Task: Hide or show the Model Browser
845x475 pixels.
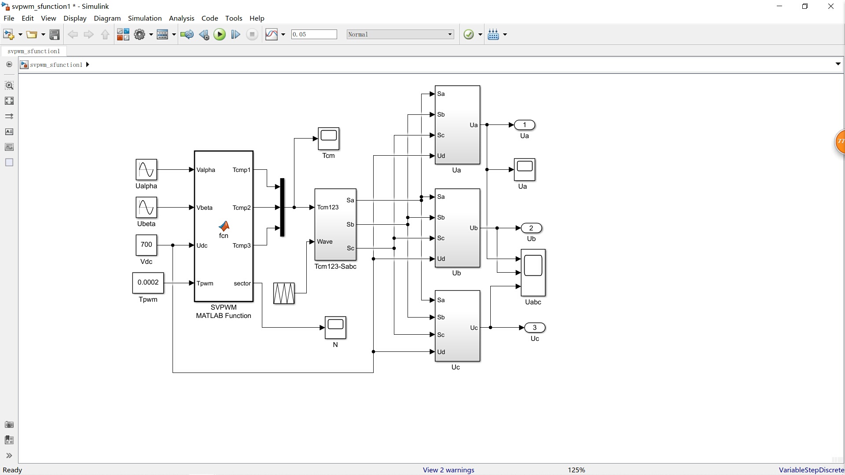Action: (x=9, y=64)
